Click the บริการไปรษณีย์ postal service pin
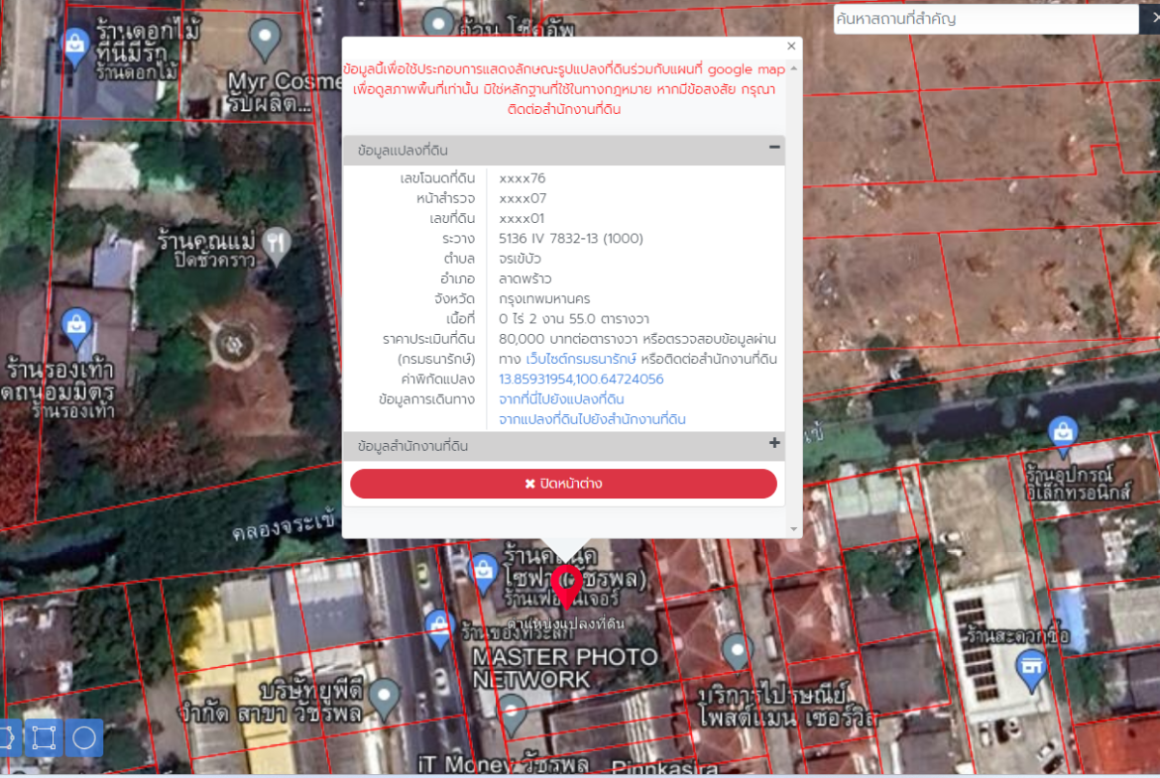 tap(737, 651)
